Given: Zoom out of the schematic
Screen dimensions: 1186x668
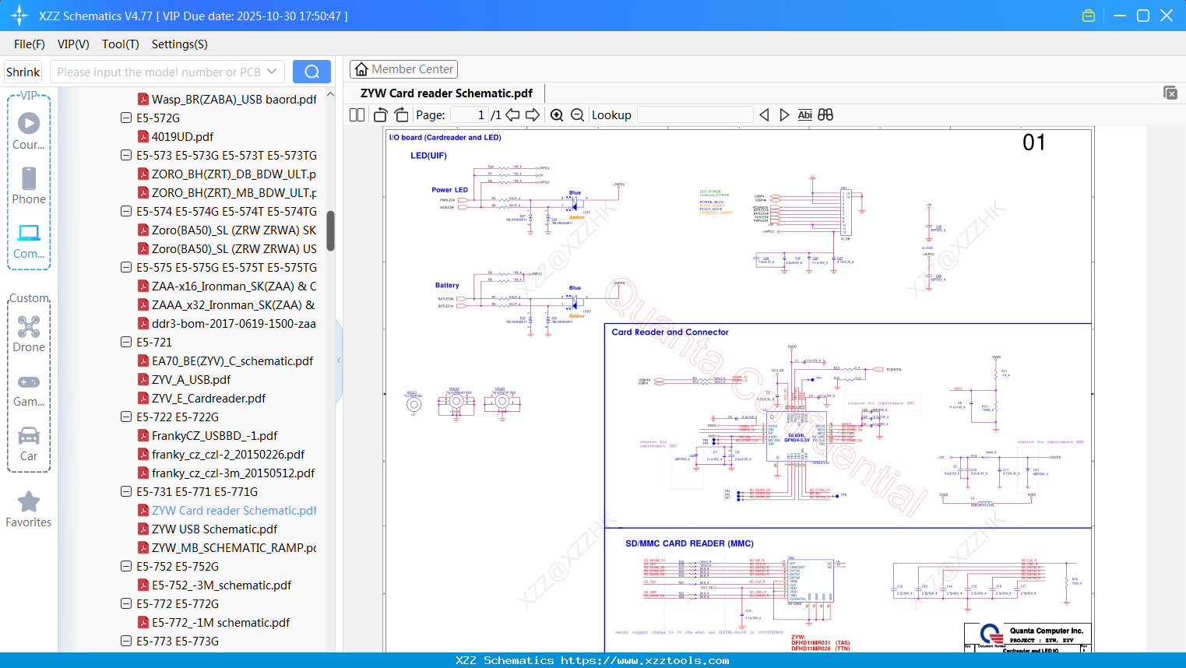Looking at the screenshot, I should coord(577,114).
